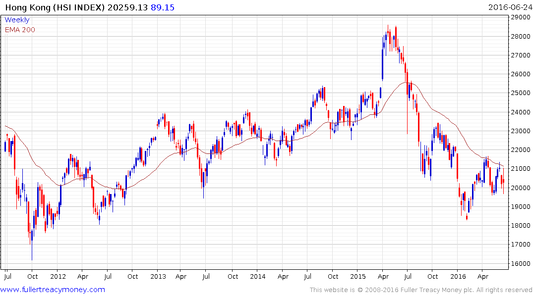Click the 22000 price axis label
Screen dimensions: 533x297
point(521,149)
